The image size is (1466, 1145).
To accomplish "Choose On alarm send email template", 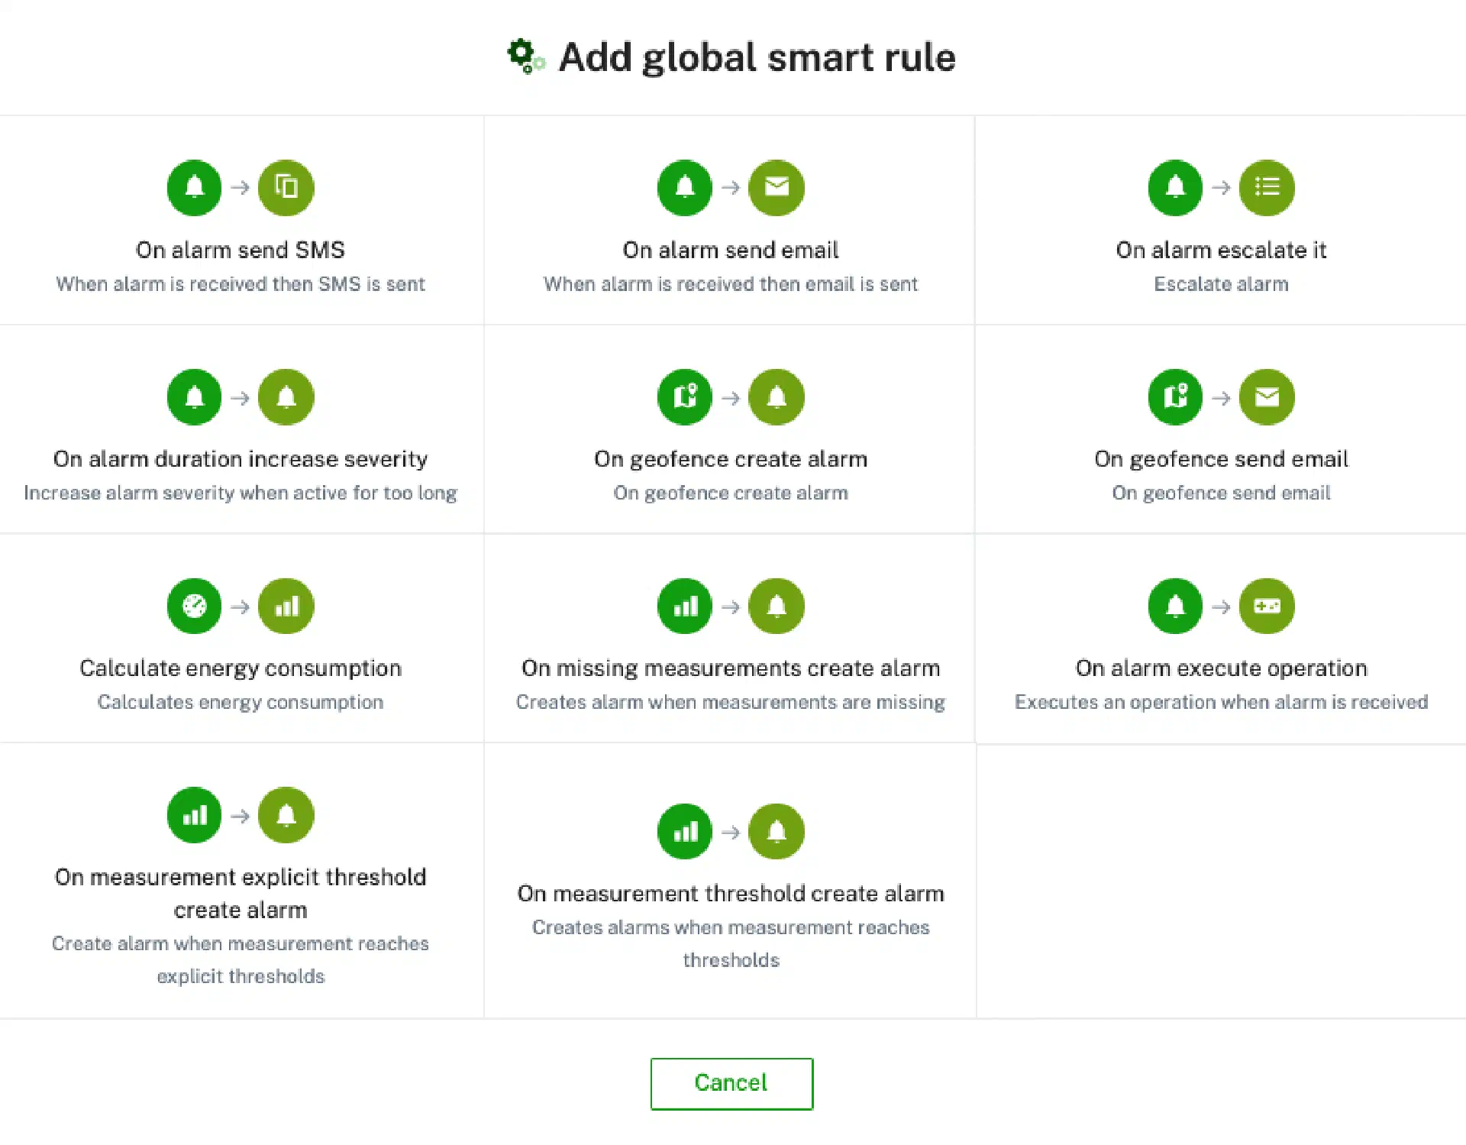I will [730, 250].
